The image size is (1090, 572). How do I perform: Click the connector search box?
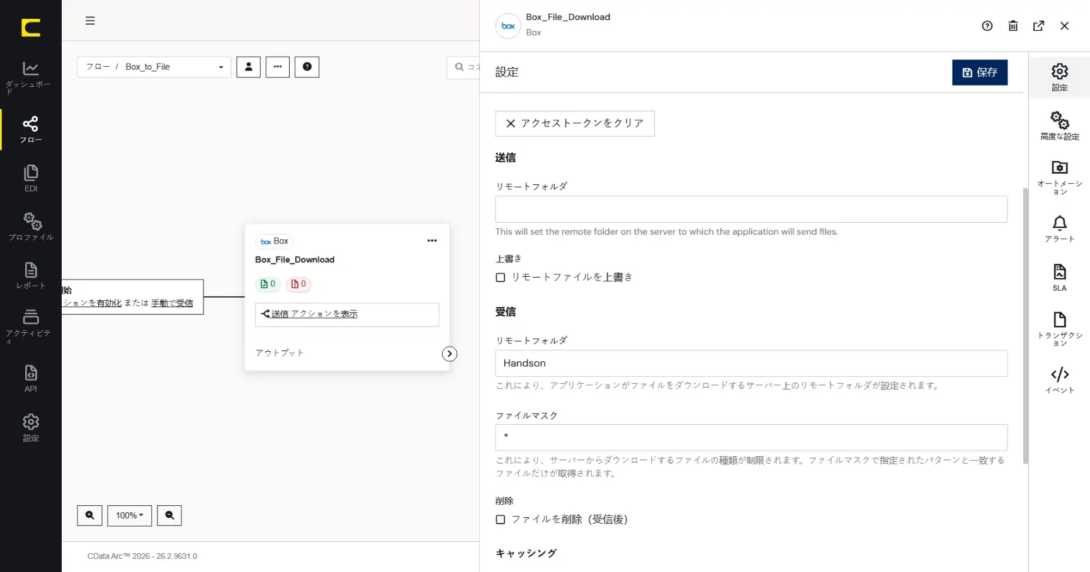coord(463,67)
